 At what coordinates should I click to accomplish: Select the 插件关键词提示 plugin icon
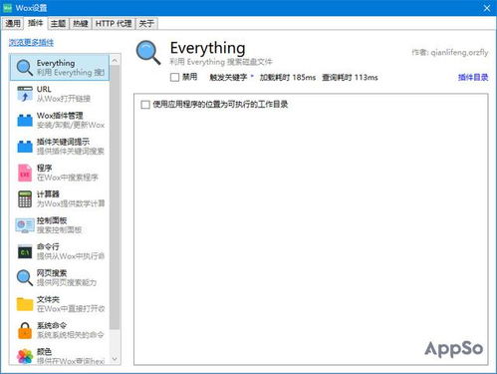coord(25,147)
